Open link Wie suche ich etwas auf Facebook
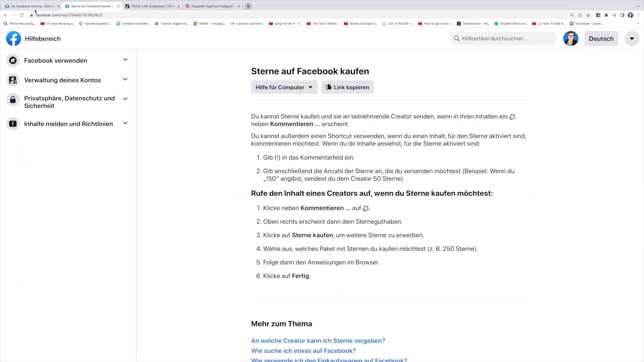644x362 pixels. [x=304, y=351]
